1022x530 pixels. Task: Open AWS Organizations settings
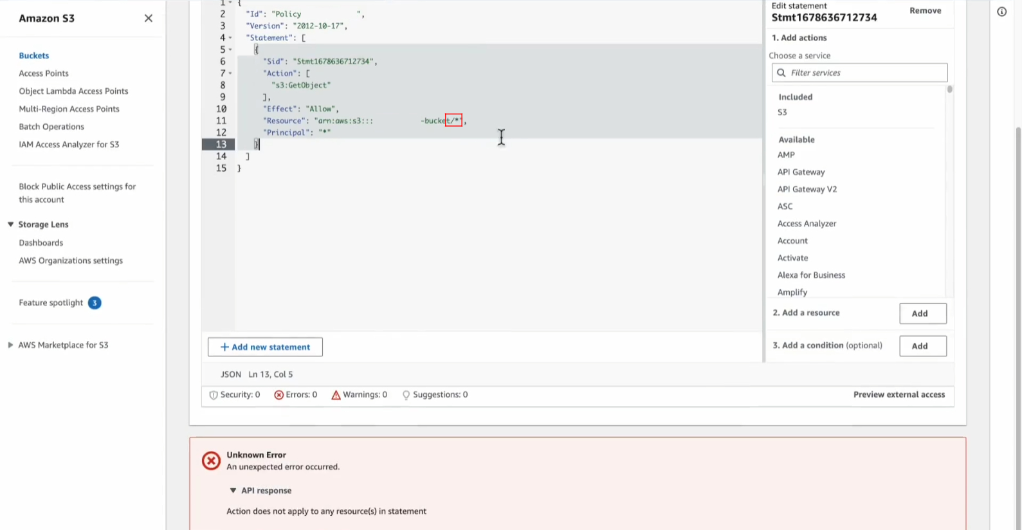click(71, 260)
